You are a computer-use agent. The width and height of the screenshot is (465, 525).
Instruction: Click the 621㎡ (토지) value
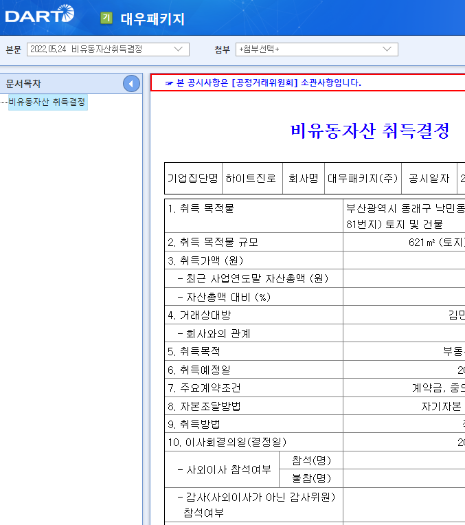pos(437,242)
